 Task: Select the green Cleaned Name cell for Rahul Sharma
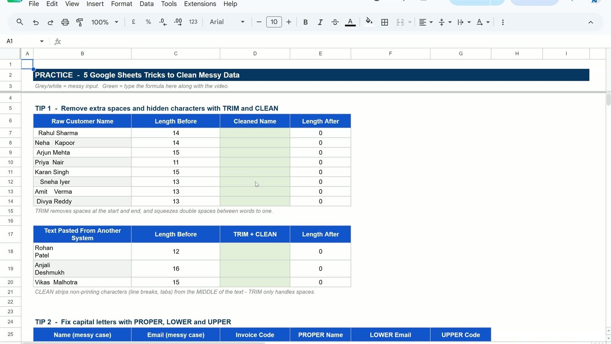click(255, 133)
